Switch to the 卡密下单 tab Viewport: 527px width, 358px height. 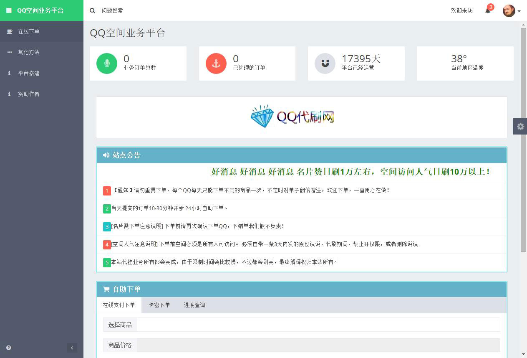pyautogui.click(x=159, y=305)
